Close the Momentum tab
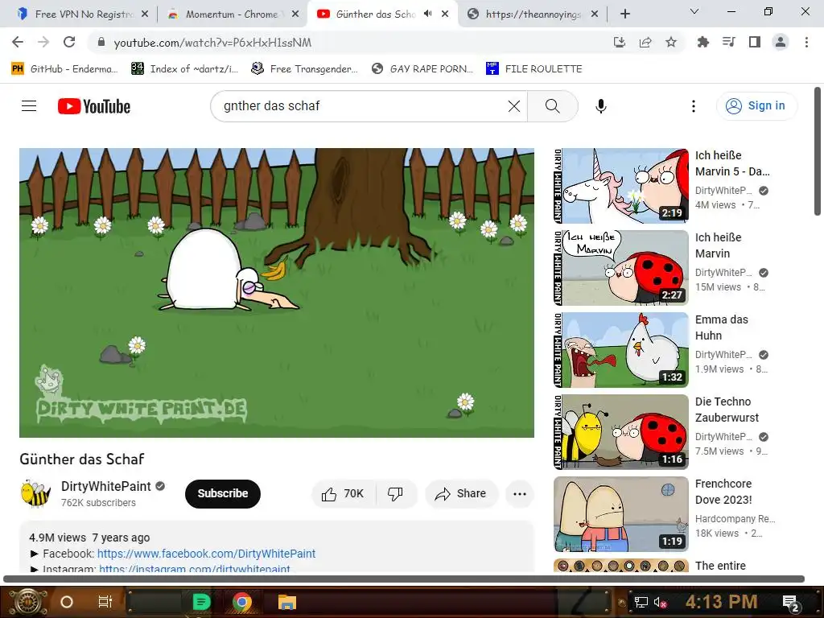The image size is (824, 618). [x=295, y=14]
